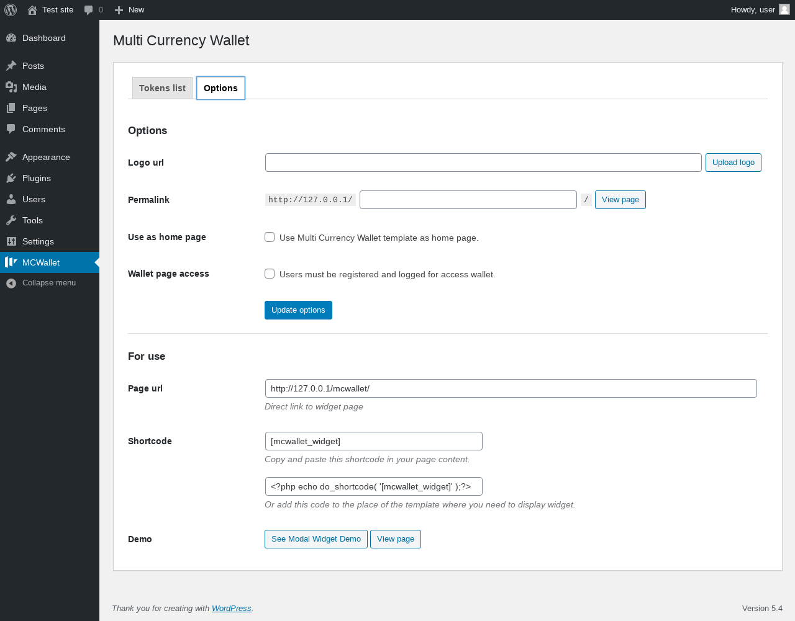
Task: Go to Posts in the sidebar
Action: click(50, 66)
